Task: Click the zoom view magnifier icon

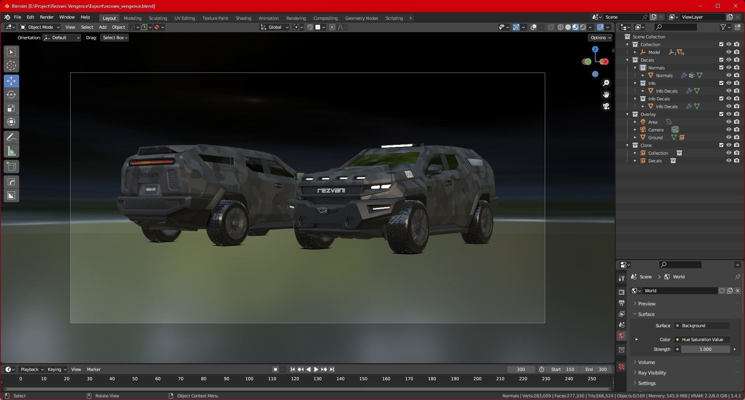Action: (x=606, y=83)
